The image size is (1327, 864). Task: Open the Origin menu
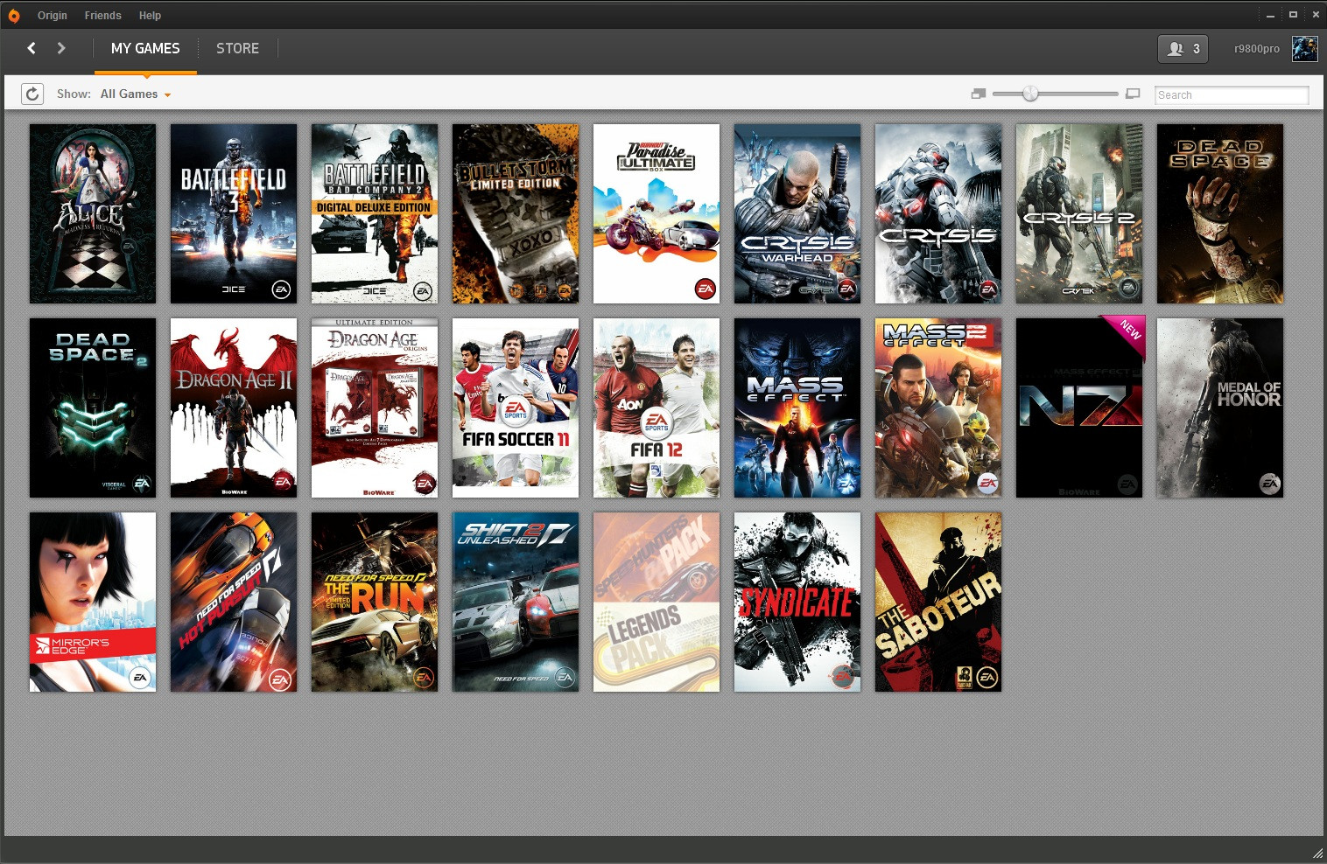tap(53, 16)
